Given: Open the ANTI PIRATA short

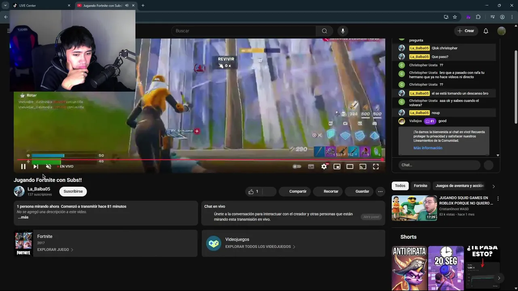Looking at the screenshot, I should tap(409, 268).
